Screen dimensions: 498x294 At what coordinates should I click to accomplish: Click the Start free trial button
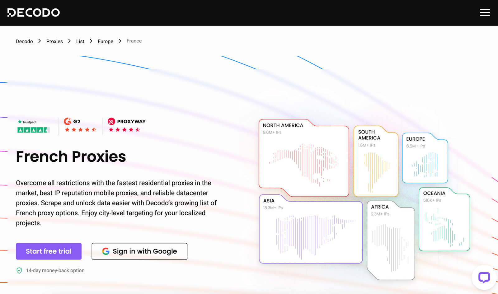(x=49, y=251)
